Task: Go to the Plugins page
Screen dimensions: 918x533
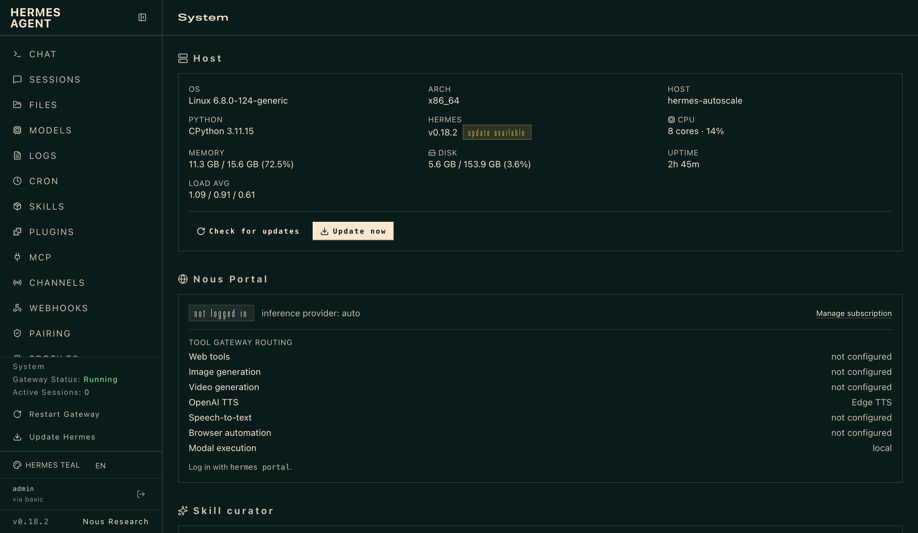Action: point(81,232)
